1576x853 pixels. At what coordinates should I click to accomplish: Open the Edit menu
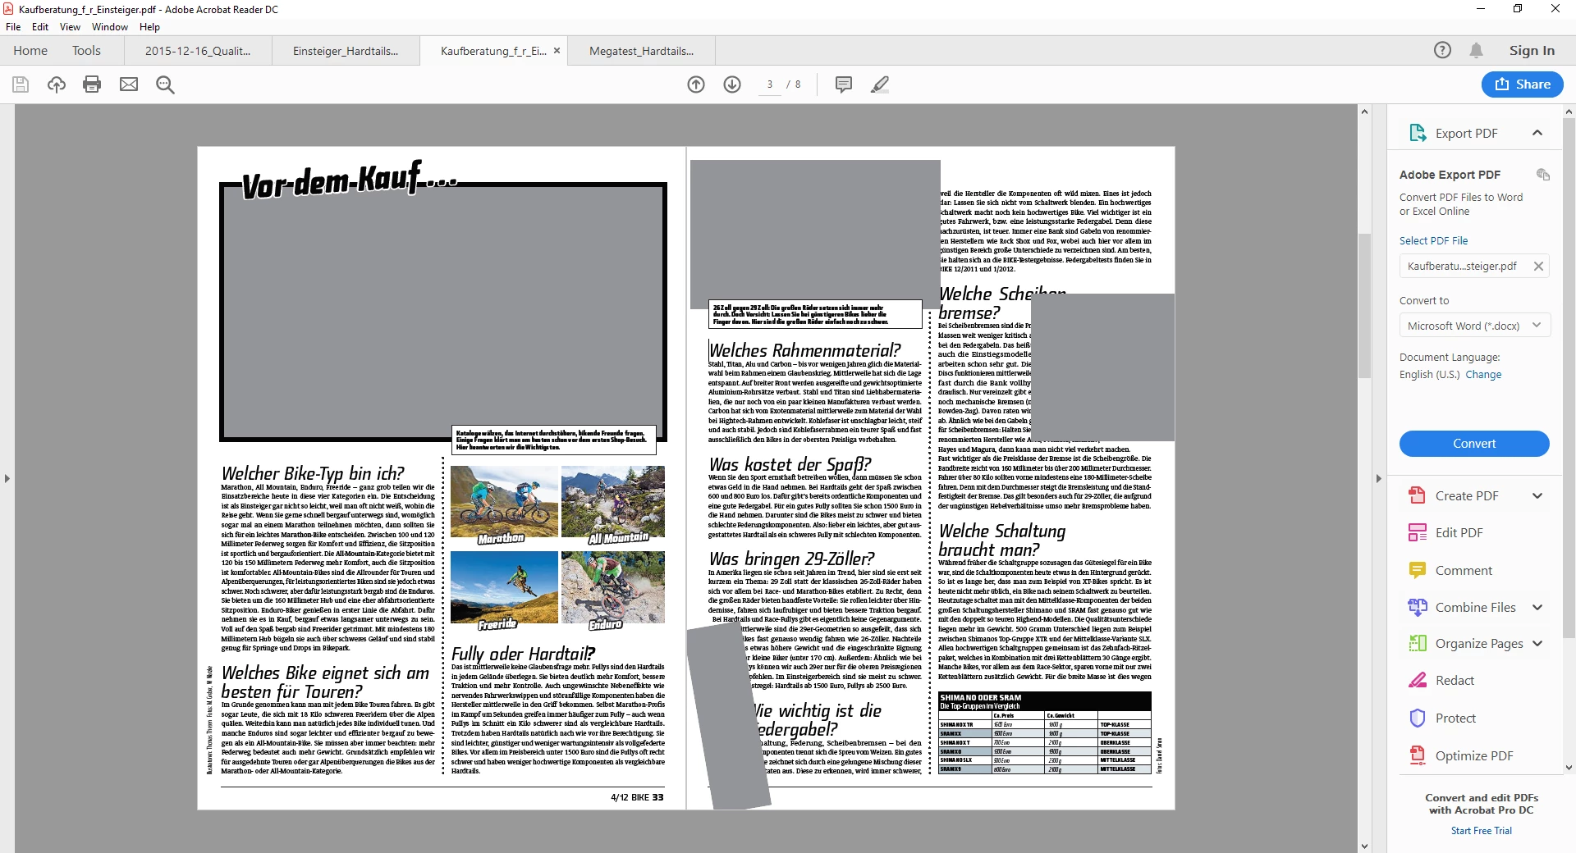click(40, 27)
